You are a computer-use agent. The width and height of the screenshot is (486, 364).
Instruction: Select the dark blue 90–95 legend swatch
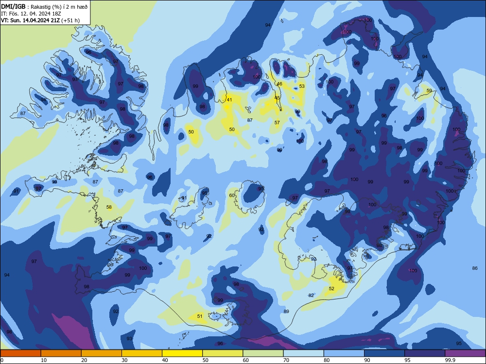(x=384, y=353)
